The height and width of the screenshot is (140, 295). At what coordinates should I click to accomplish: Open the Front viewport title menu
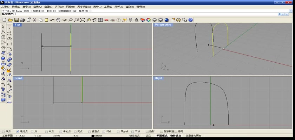click(x=18, y=78)
